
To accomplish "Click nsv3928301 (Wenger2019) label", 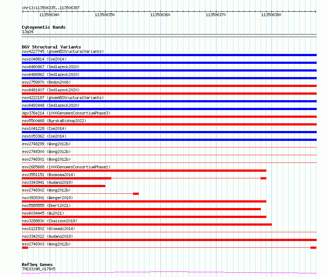I will click(x=47, y=198).
